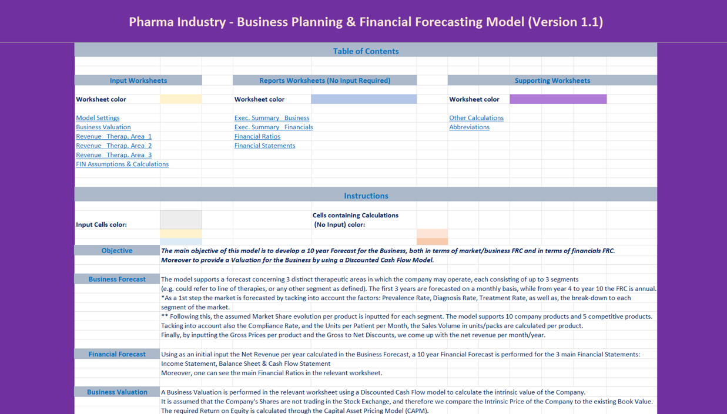Select the yellow Input Worksheets color cell
727x414 pixels.
[181, 99]
